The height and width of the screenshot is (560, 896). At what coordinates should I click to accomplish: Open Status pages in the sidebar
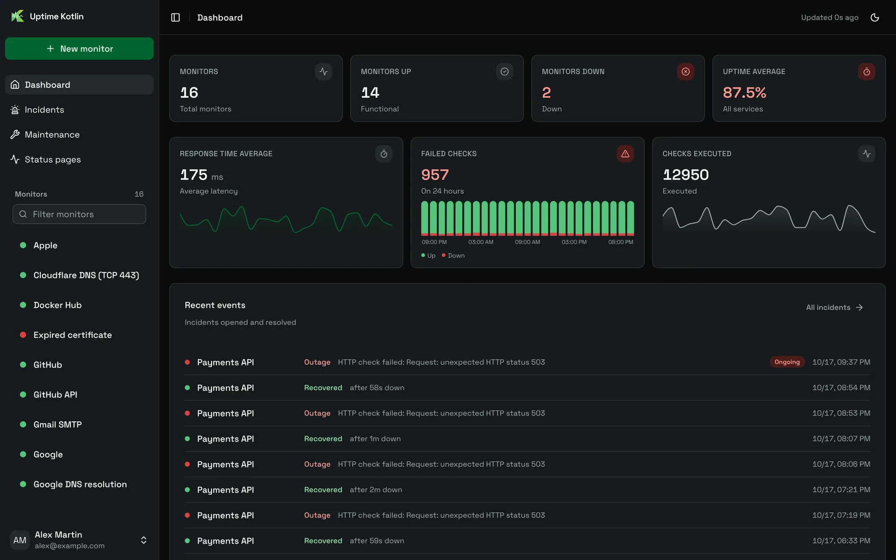79,159
